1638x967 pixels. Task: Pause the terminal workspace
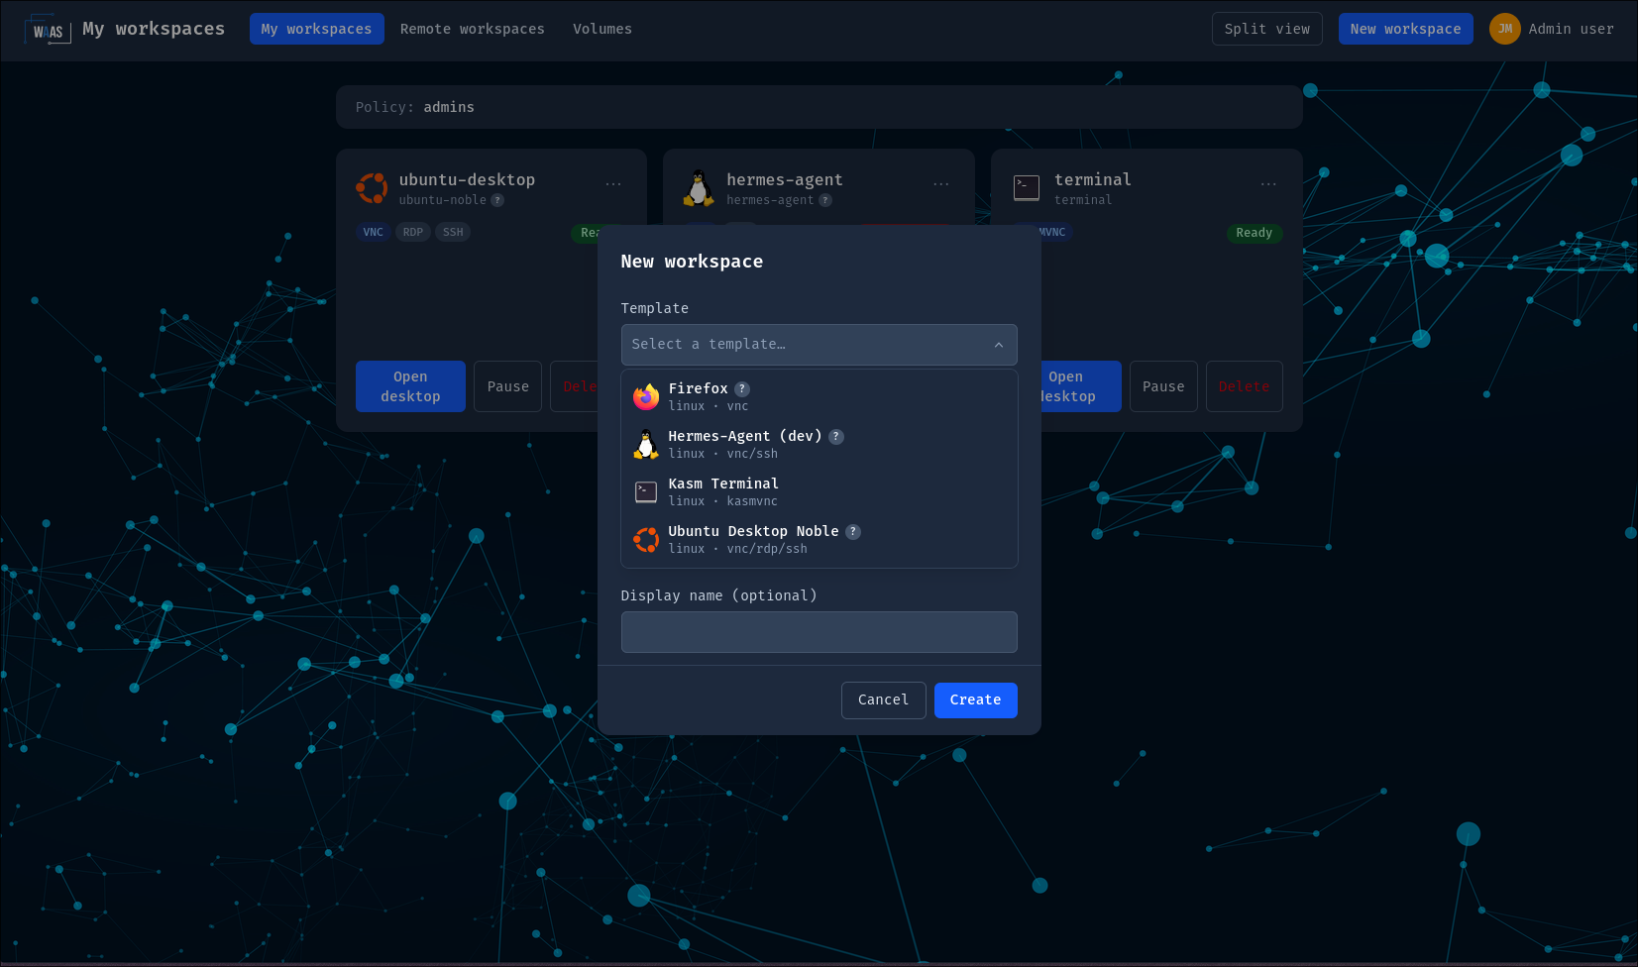(1163, 386)
